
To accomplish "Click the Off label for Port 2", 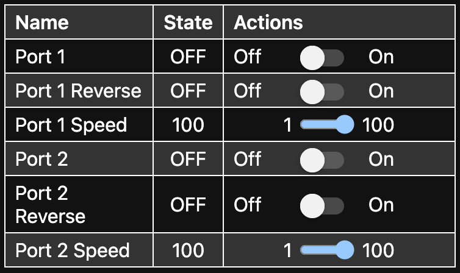I will coord(248,160).
